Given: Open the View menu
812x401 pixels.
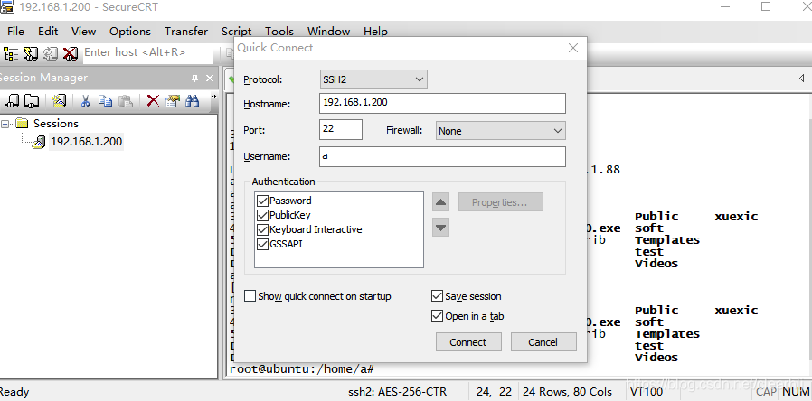Looking at the screenshot, I should [83, 32].
